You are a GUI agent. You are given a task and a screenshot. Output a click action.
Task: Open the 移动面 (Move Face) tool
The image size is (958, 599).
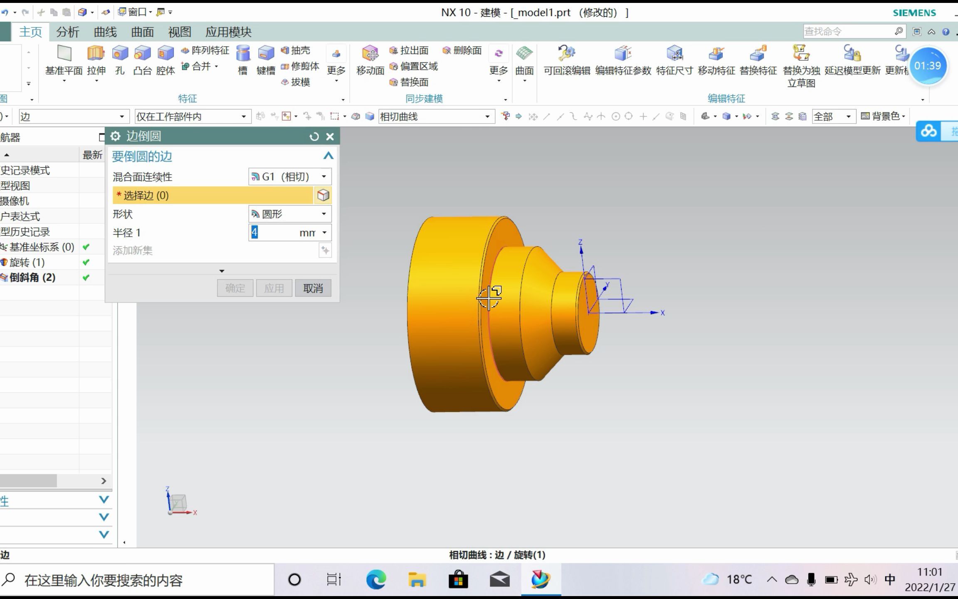pos(370,54)
